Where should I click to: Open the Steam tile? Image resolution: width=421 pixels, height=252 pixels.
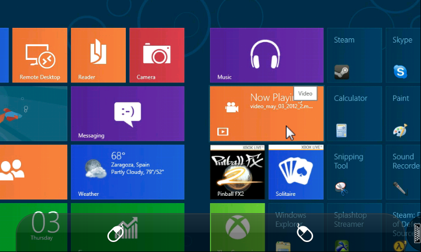click(x=354, y=55)
